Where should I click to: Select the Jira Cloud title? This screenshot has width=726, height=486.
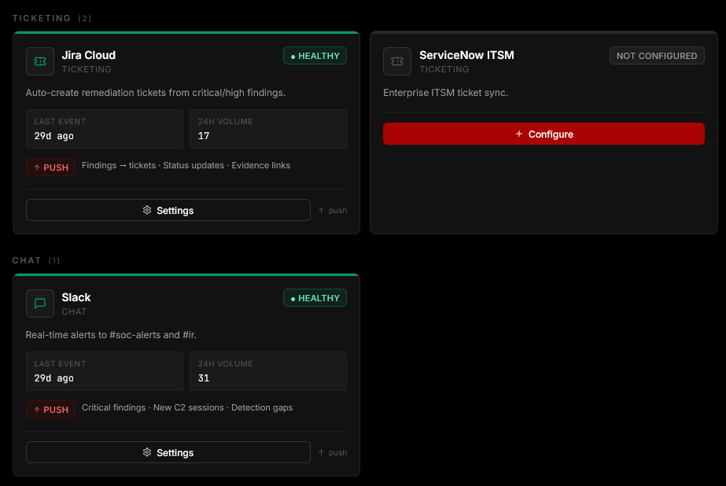click(88, 55)
